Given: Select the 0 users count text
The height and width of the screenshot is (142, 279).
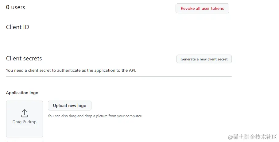Looking at the screenshot, I should pyautogui.click(x=16, y=7).
